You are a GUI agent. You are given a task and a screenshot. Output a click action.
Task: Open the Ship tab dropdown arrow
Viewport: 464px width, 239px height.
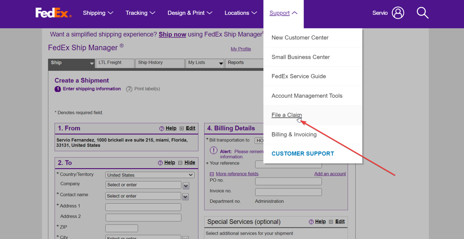coord(92,64)
